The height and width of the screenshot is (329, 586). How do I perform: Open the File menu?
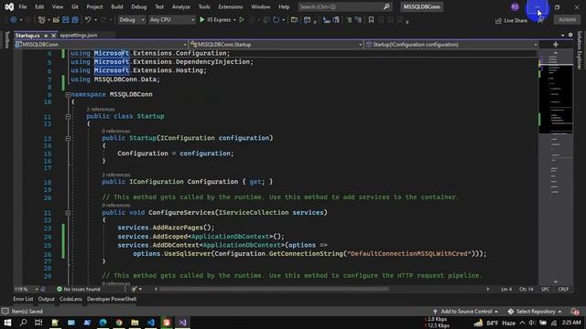point(23,6)
